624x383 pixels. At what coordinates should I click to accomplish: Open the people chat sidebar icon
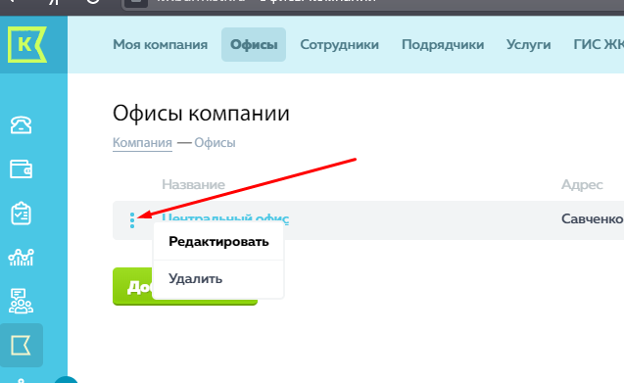(21, 301)
